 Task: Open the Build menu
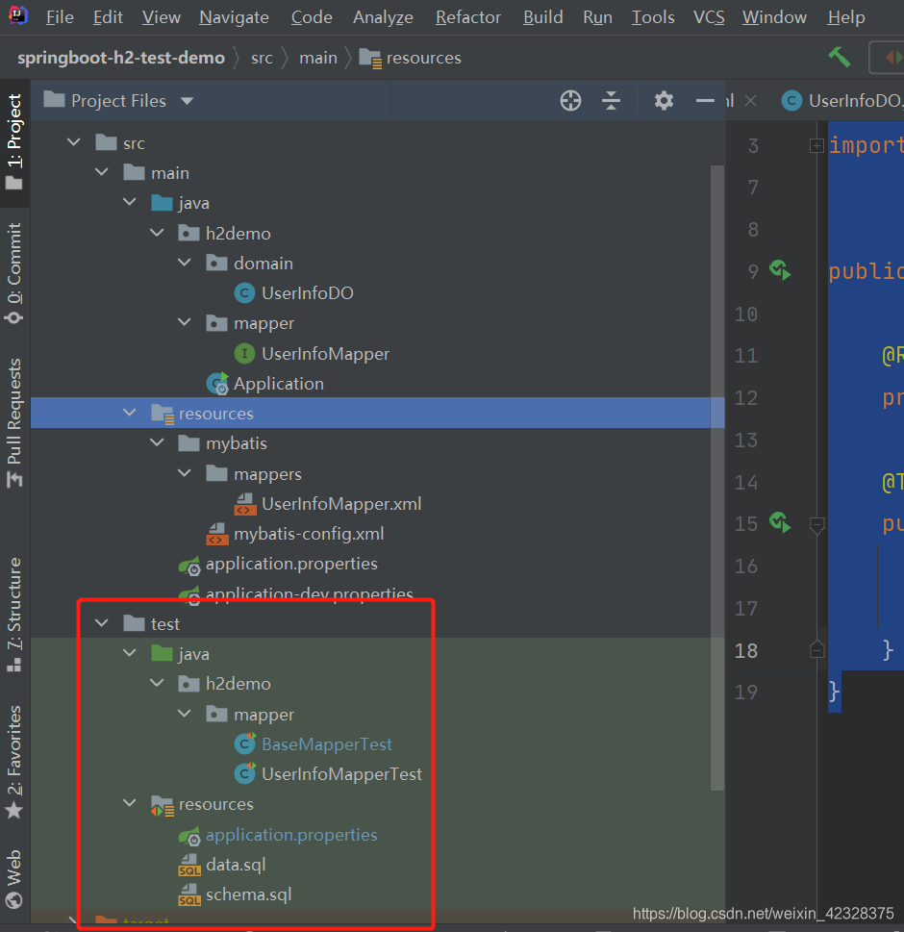point(542,17)
